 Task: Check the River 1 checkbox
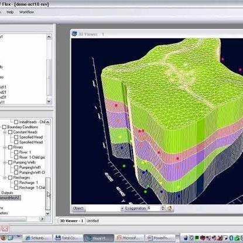pos(16,152)
